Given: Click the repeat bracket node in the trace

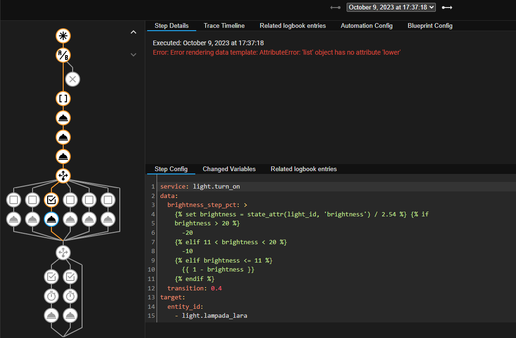Looking at the screenshot, I should click(x=63, y=99).
